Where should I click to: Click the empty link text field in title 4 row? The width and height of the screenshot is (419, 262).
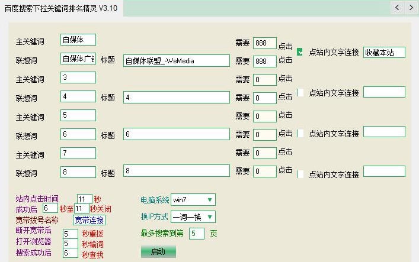click(384, 92)
